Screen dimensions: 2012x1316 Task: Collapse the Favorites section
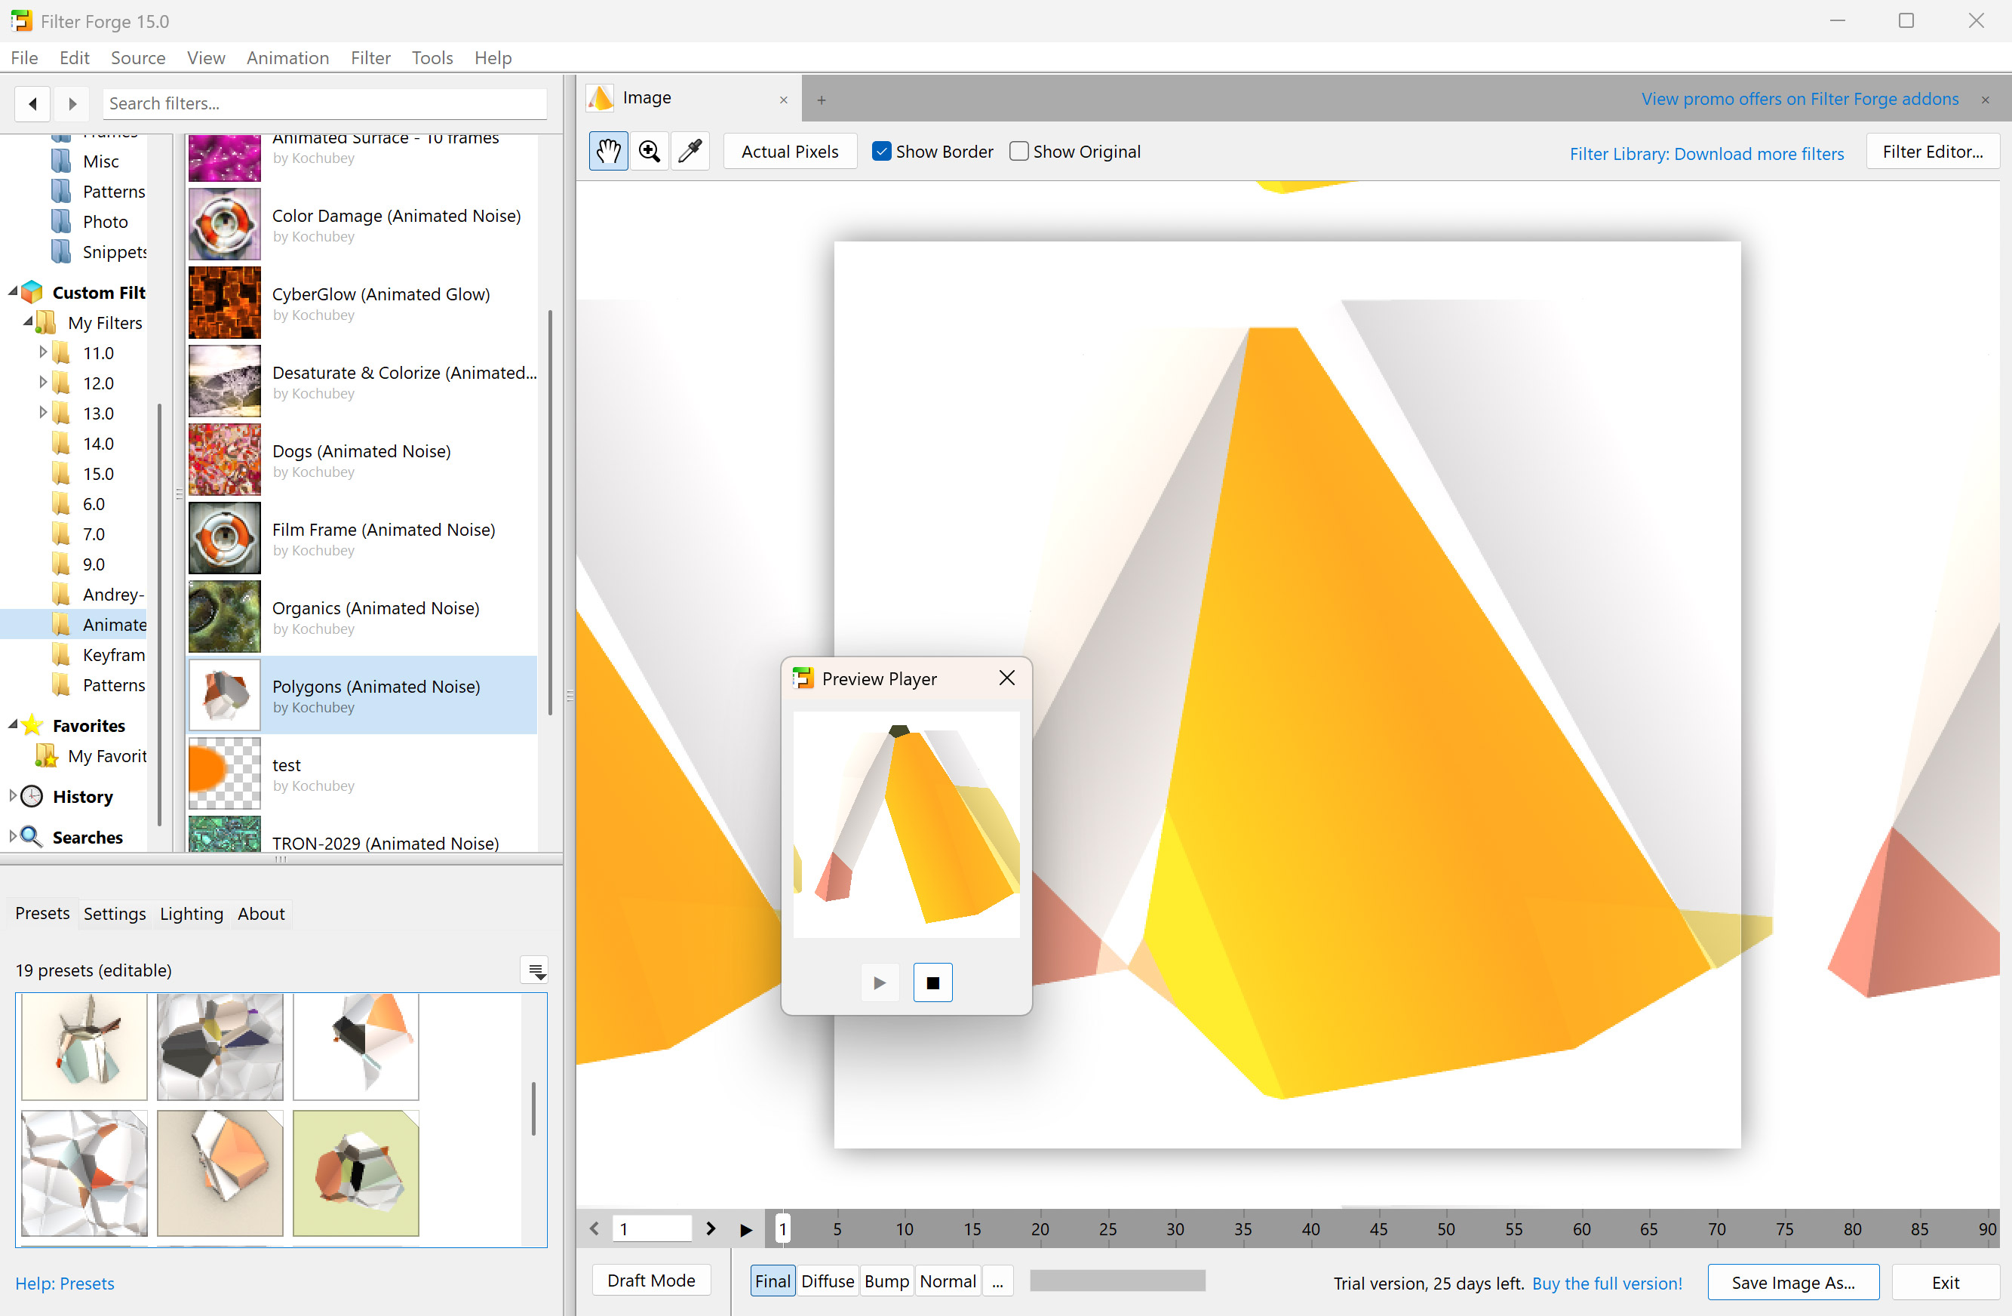12,726
